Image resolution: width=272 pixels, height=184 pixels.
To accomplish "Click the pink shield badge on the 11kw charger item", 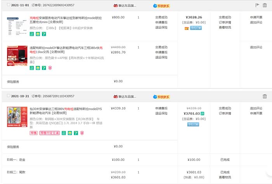I will (50, 68).
